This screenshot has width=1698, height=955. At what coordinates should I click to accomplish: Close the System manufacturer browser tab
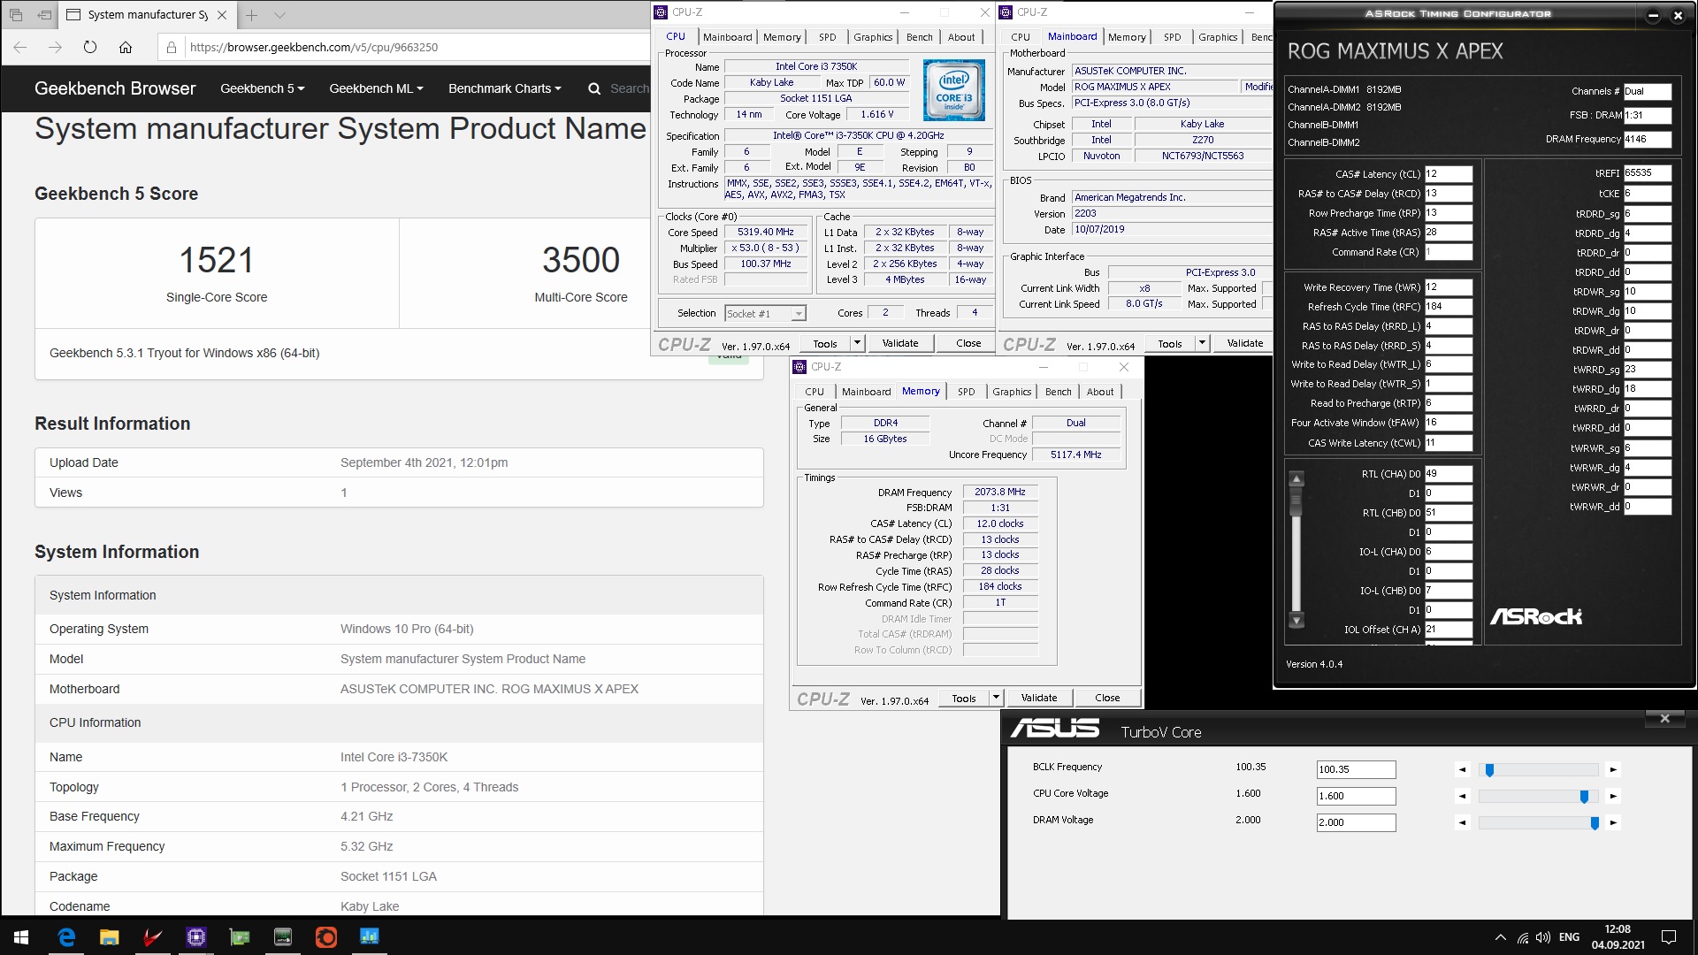222,15
